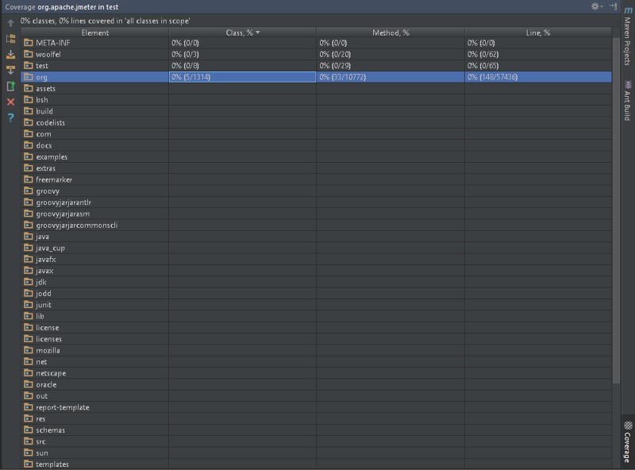Sort by the Method, % column header
This screenshot has height=470, width=635.
coord(391,33)
